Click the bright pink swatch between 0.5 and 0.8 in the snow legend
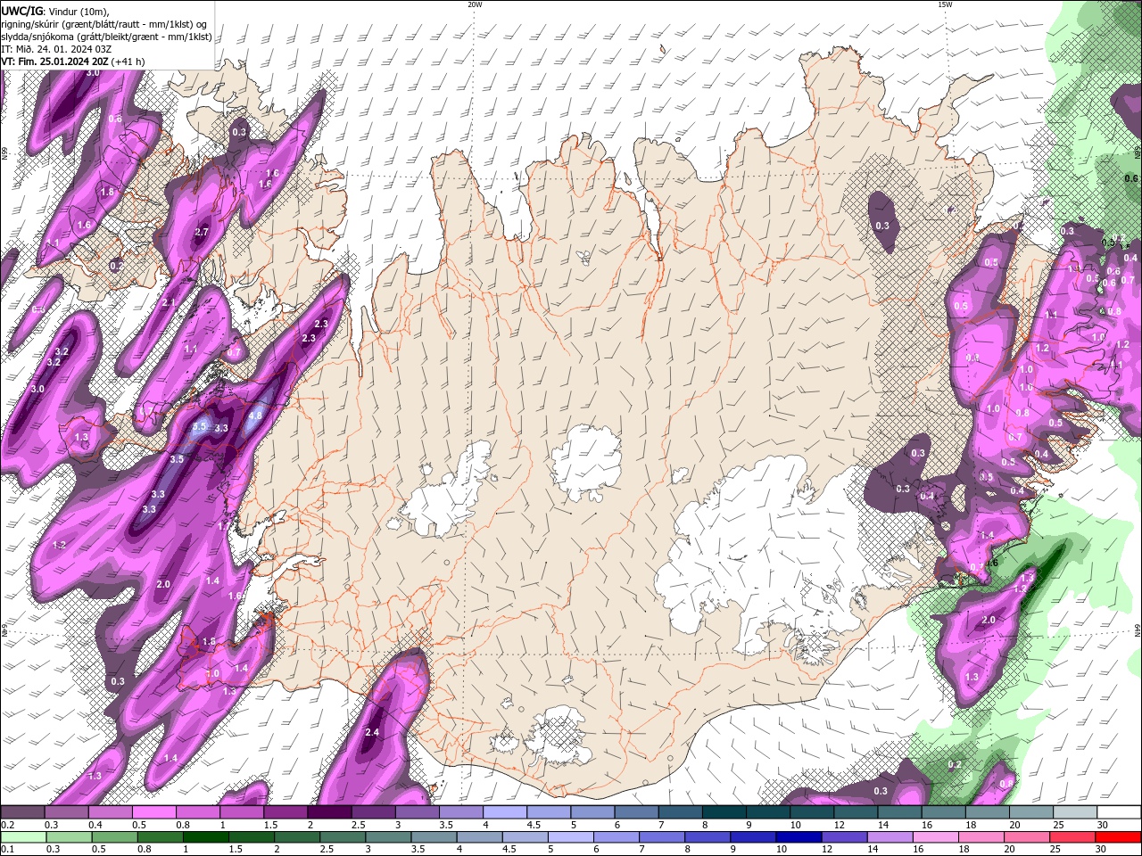 (153, 812)
